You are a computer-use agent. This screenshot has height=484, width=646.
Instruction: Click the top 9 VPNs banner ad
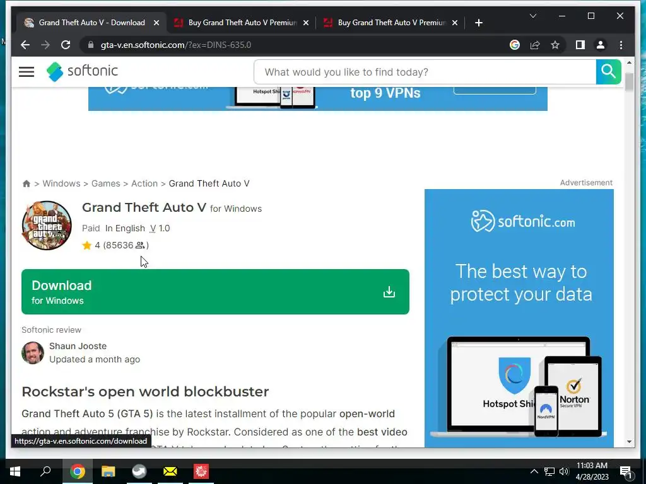click(318, 99)
